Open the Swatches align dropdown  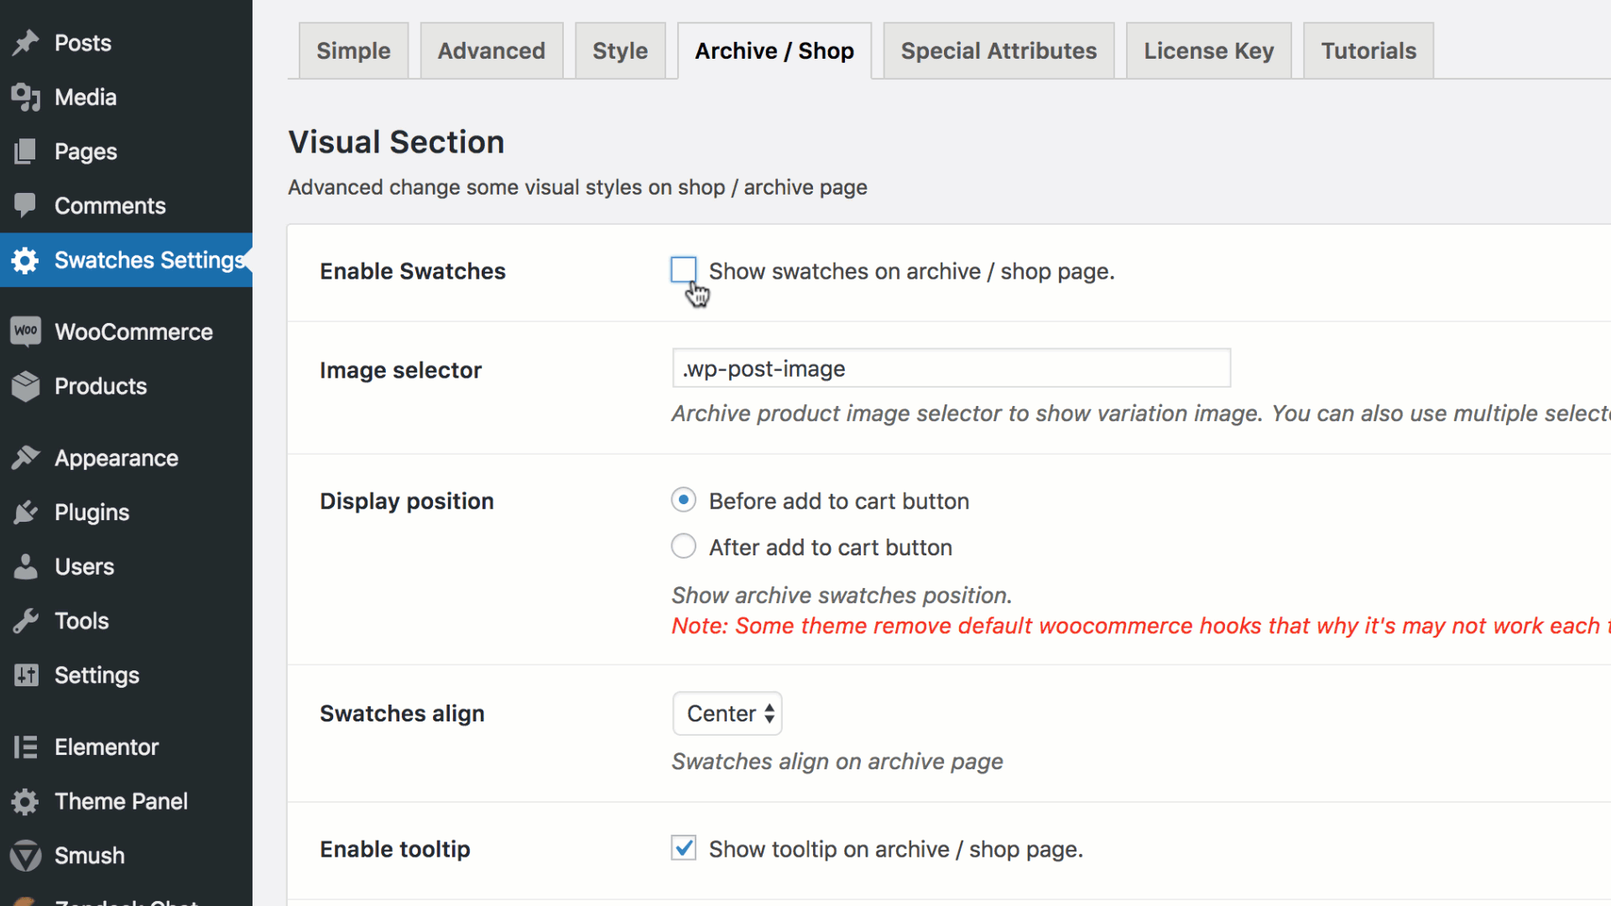[727, 713]
